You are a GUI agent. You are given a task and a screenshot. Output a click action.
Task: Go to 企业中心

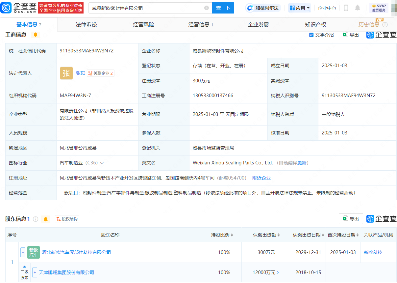coord(327,8)
